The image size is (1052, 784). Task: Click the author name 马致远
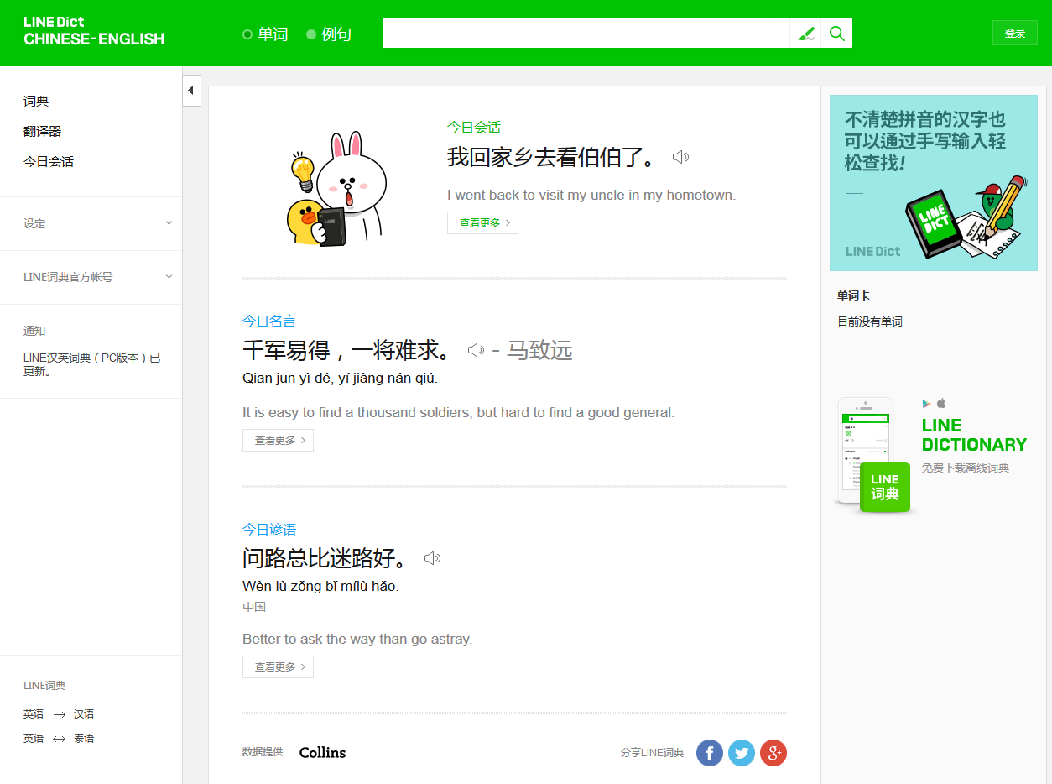pos(539,350)
